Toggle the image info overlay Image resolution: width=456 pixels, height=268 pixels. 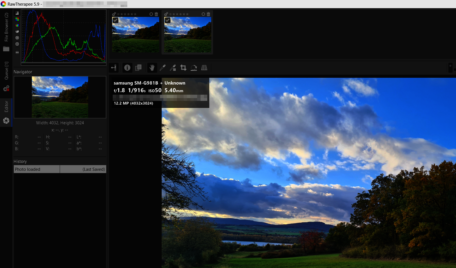[127, 68]
